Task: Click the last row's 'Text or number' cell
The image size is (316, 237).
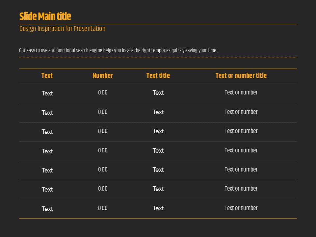Action: pyautogui.click(x=241, y=208)
